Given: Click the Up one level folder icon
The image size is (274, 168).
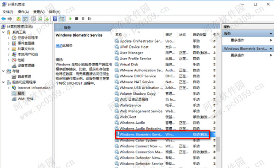Looking at the screenshot, I should coord(18,19).
